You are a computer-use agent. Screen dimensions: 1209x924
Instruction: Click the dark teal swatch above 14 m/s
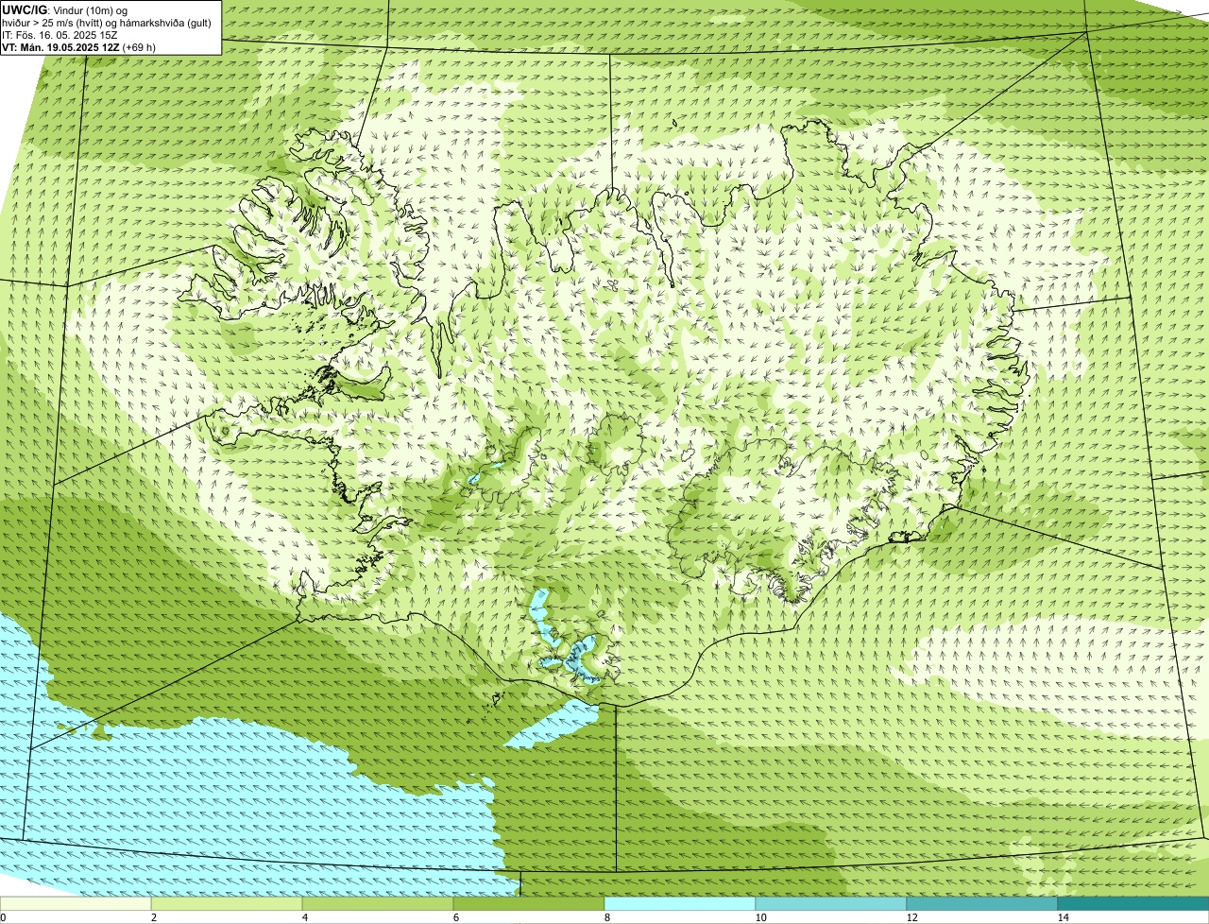(x=1133, y=903)
